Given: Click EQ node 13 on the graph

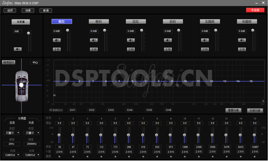Looking at the screenshot, I should tap(225, 81).
